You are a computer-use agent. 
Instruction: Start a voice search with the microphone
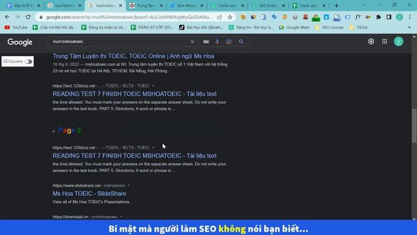tap(217, 42)
